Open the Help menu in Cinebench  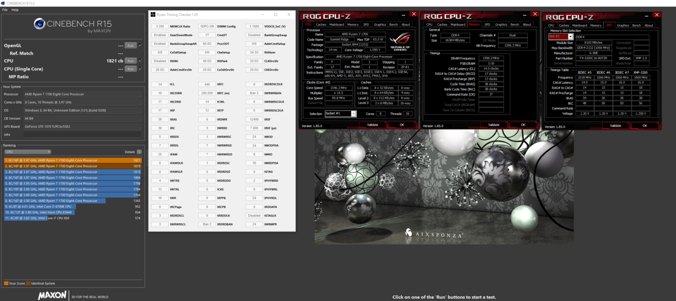tap(15, 10)
